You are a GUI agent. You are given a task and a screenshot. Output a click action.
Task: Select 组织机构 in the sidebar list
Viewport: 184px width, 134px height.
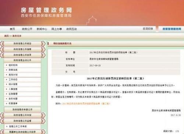[x=13, y=65]
